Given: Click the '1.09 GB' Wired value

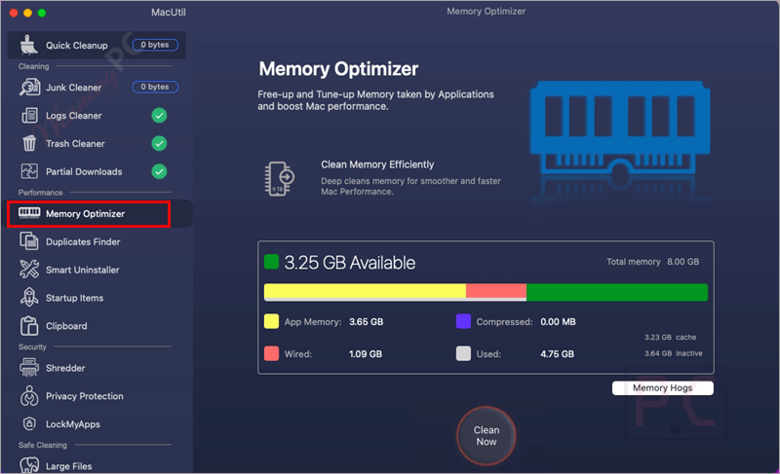Looking at the screenshot, I should [366, 354].
